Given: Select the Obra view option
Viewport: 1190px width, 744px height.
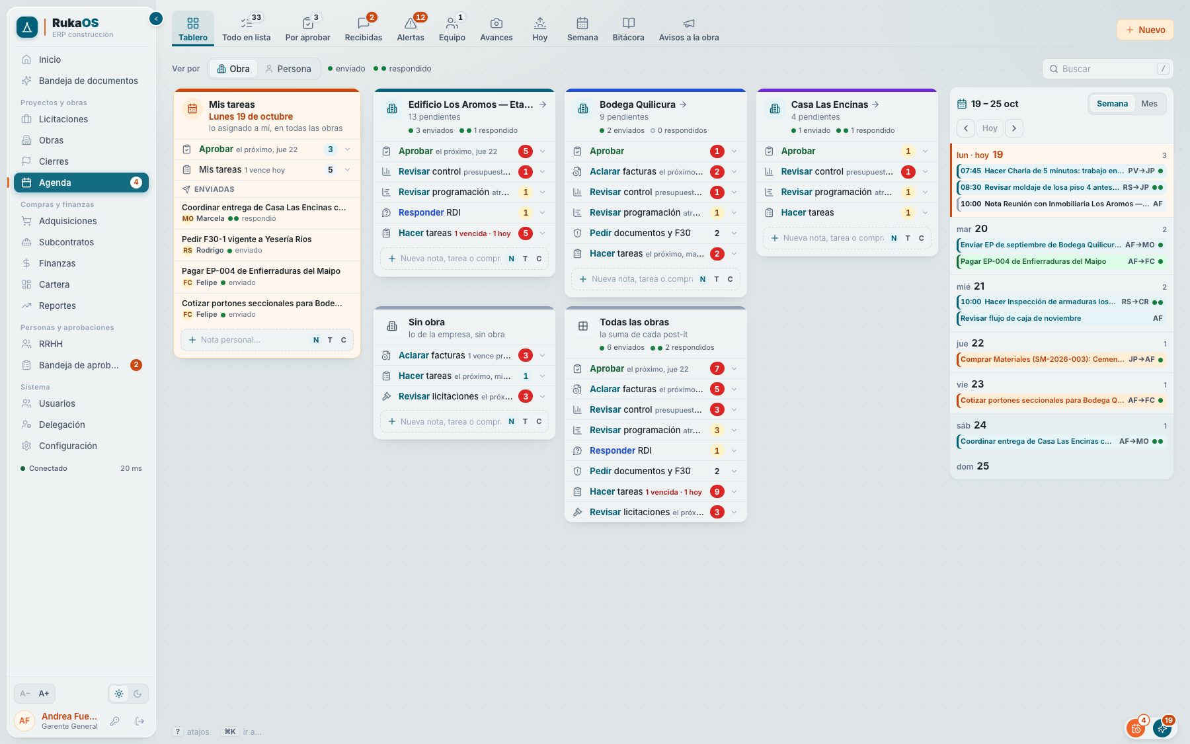Looking at the screenshot, I should 233,69.
